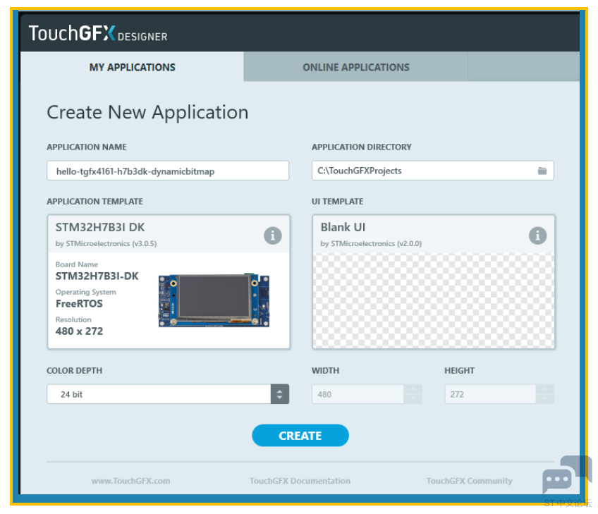This screenshot has height=514, width=598.
Task: Click 'by STMicroelectronics (v2.0.0)' text
Action: pos(371,244)
